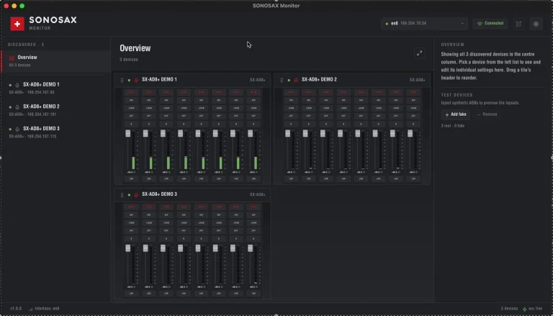Screen dimensions: 553x316
Task: Toggle 48V on DEMO 3 eighth channel
Action: tap(253, 215)
